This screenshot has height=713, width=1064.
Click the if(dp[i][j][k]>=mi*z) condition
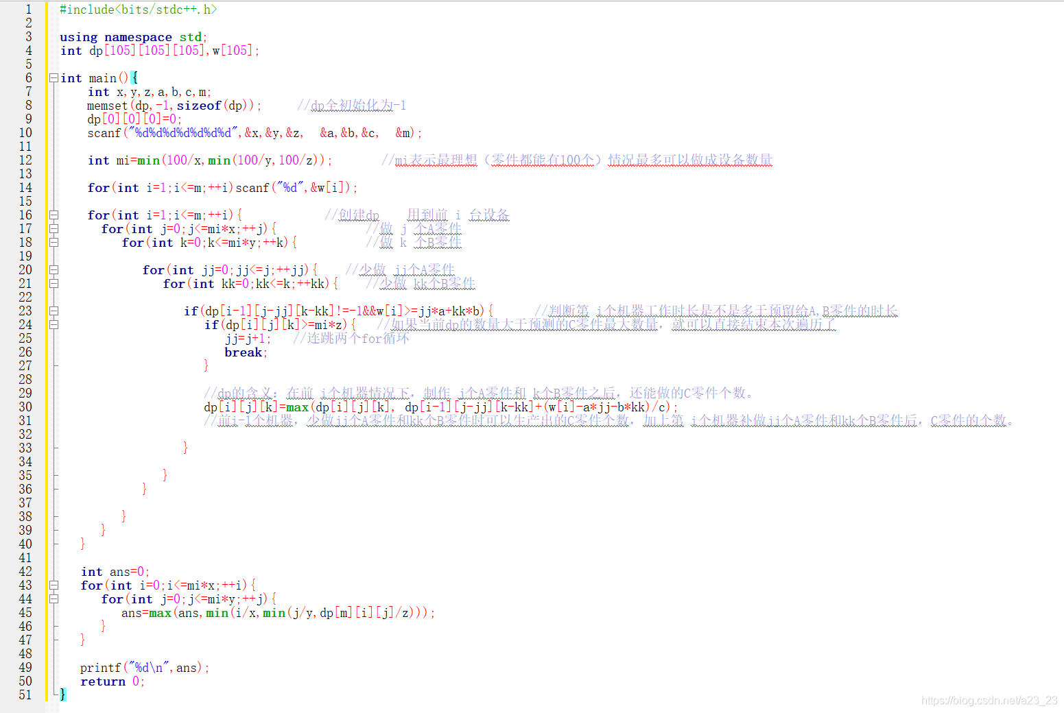pyautogui.click(x=280, y=325)
